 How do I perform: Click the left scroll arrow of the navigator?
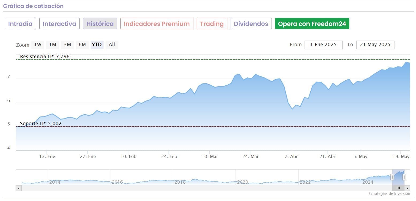[x=19, y=188]
